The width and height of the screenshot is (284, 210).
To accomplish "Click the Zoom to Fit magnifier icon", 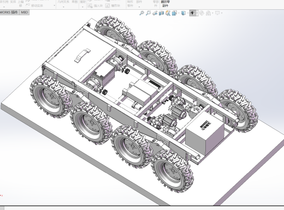I will pos(141,13).
